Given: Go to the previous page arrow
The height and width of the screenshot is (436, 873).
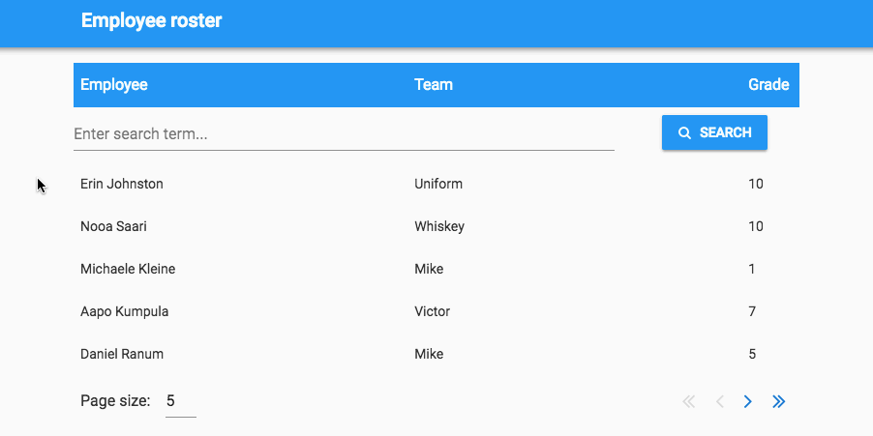Looking at the screenshot, I should [x=719, y=401].
